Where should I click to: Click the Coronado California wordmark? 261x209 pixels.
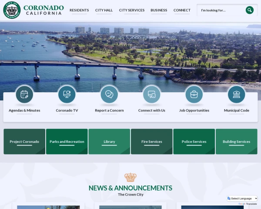(x=43, y=10)
